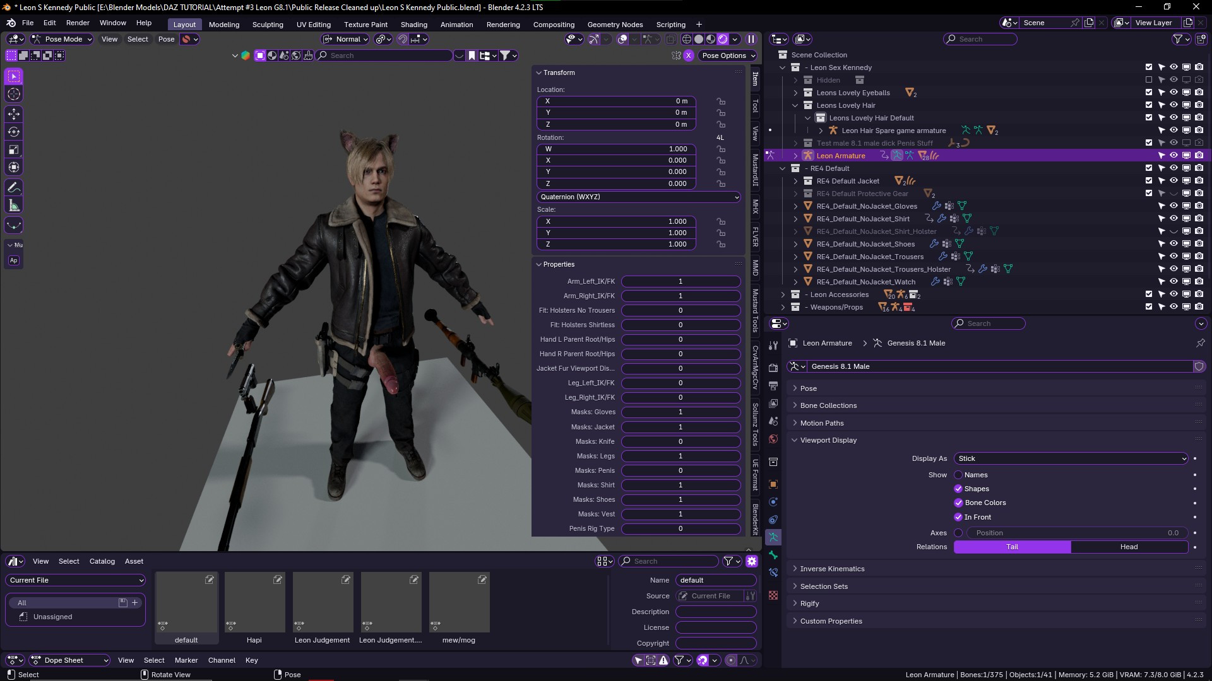Select the Rotate tool in left toolbar
Screen dimensions: 1212x681
14,132
